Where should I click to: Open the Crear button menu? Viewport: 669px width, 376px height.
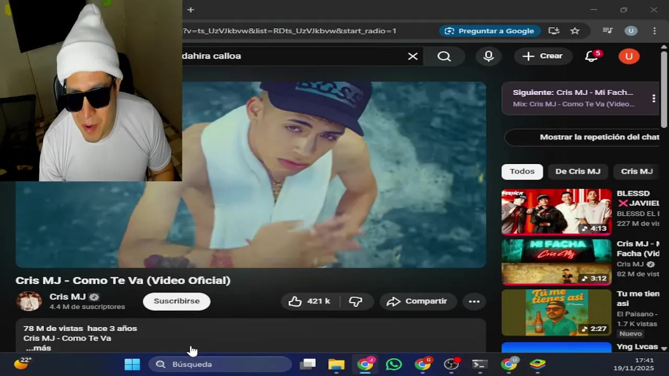pyautogui.click(x=543, y=56)
